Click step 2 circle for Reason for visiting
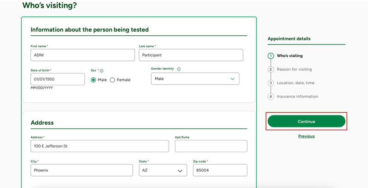The height and width of the screenshot is (188, 368). point(271,70)
